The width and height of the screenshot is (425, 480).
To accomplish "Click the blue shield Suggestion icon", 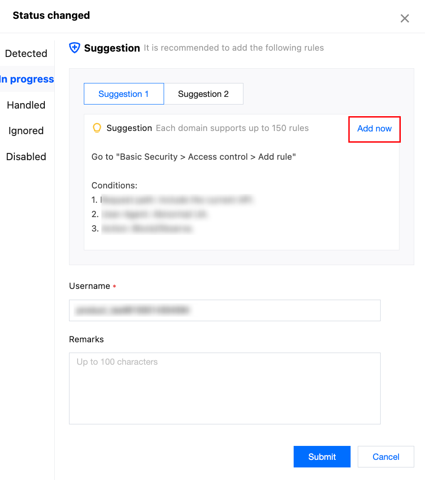I will pyautogui.click(x=74, y=48).
